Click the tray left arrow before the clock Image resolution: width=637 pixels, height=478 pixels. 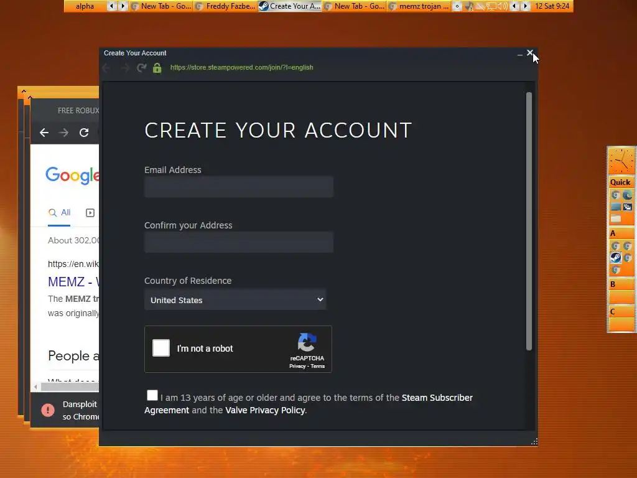(514, 6)
